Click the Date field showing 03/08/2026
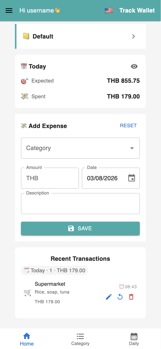Viewport: 161px width, 349px height. point(102,178)
